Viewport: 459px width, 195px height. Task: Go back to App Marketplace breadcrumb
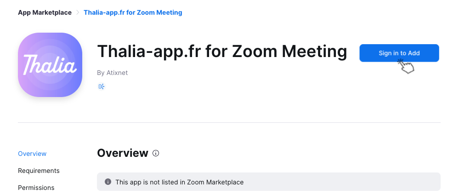pyautogui.click(x=45, y=12)
